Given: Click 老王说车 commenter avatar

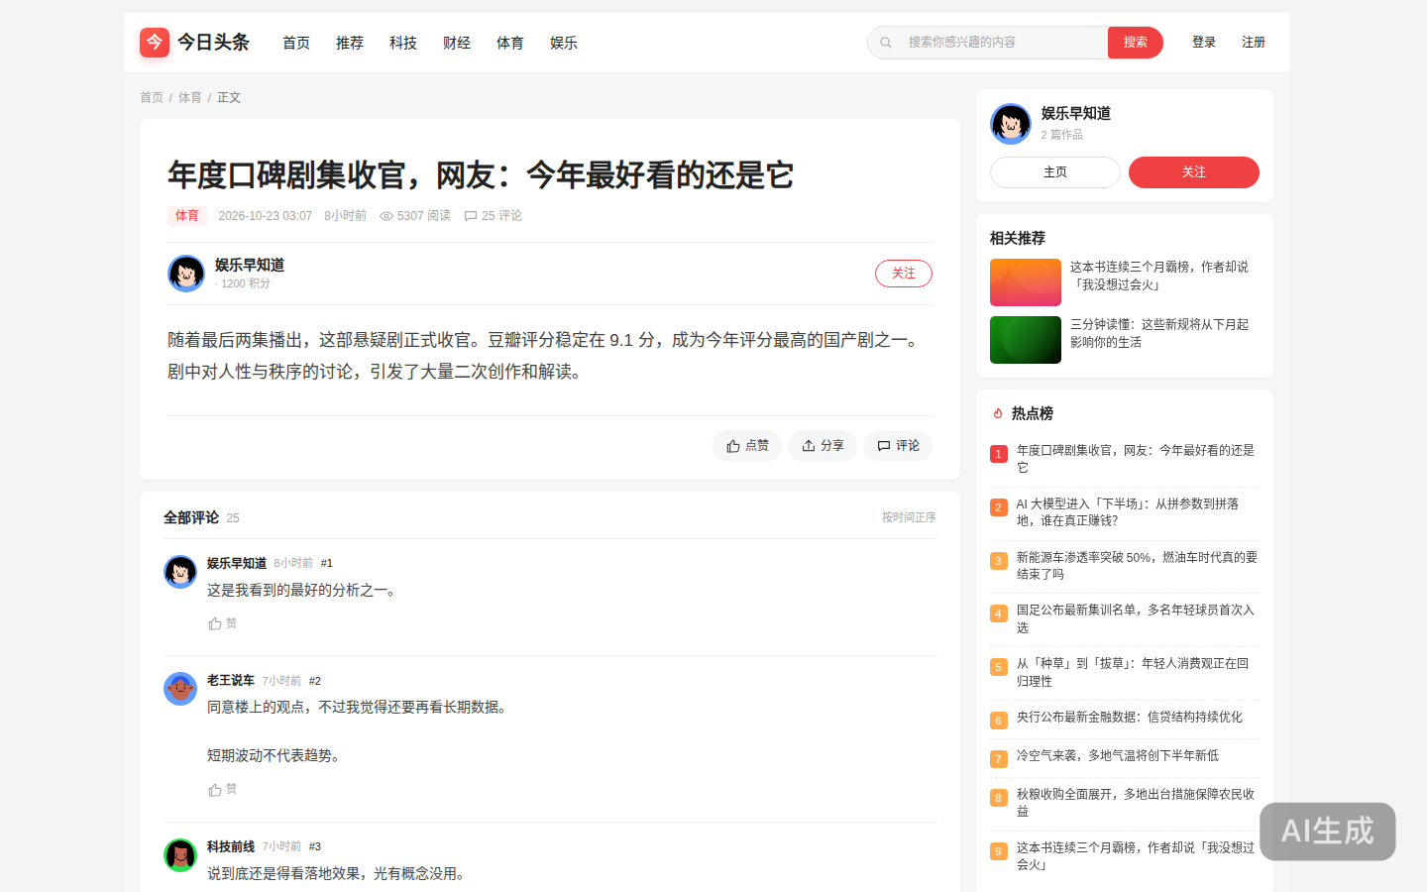Looking at the screenshot, I should tap(180, 689).
